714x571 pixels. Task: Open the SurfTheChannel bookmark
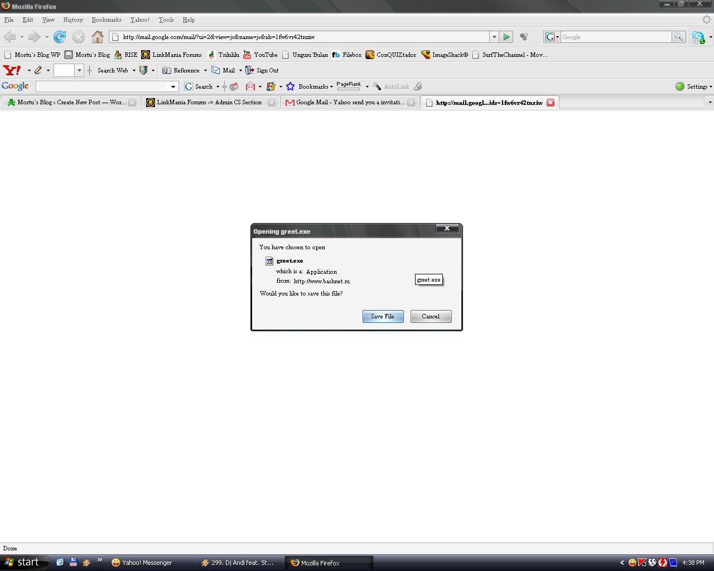coord(509,55)
